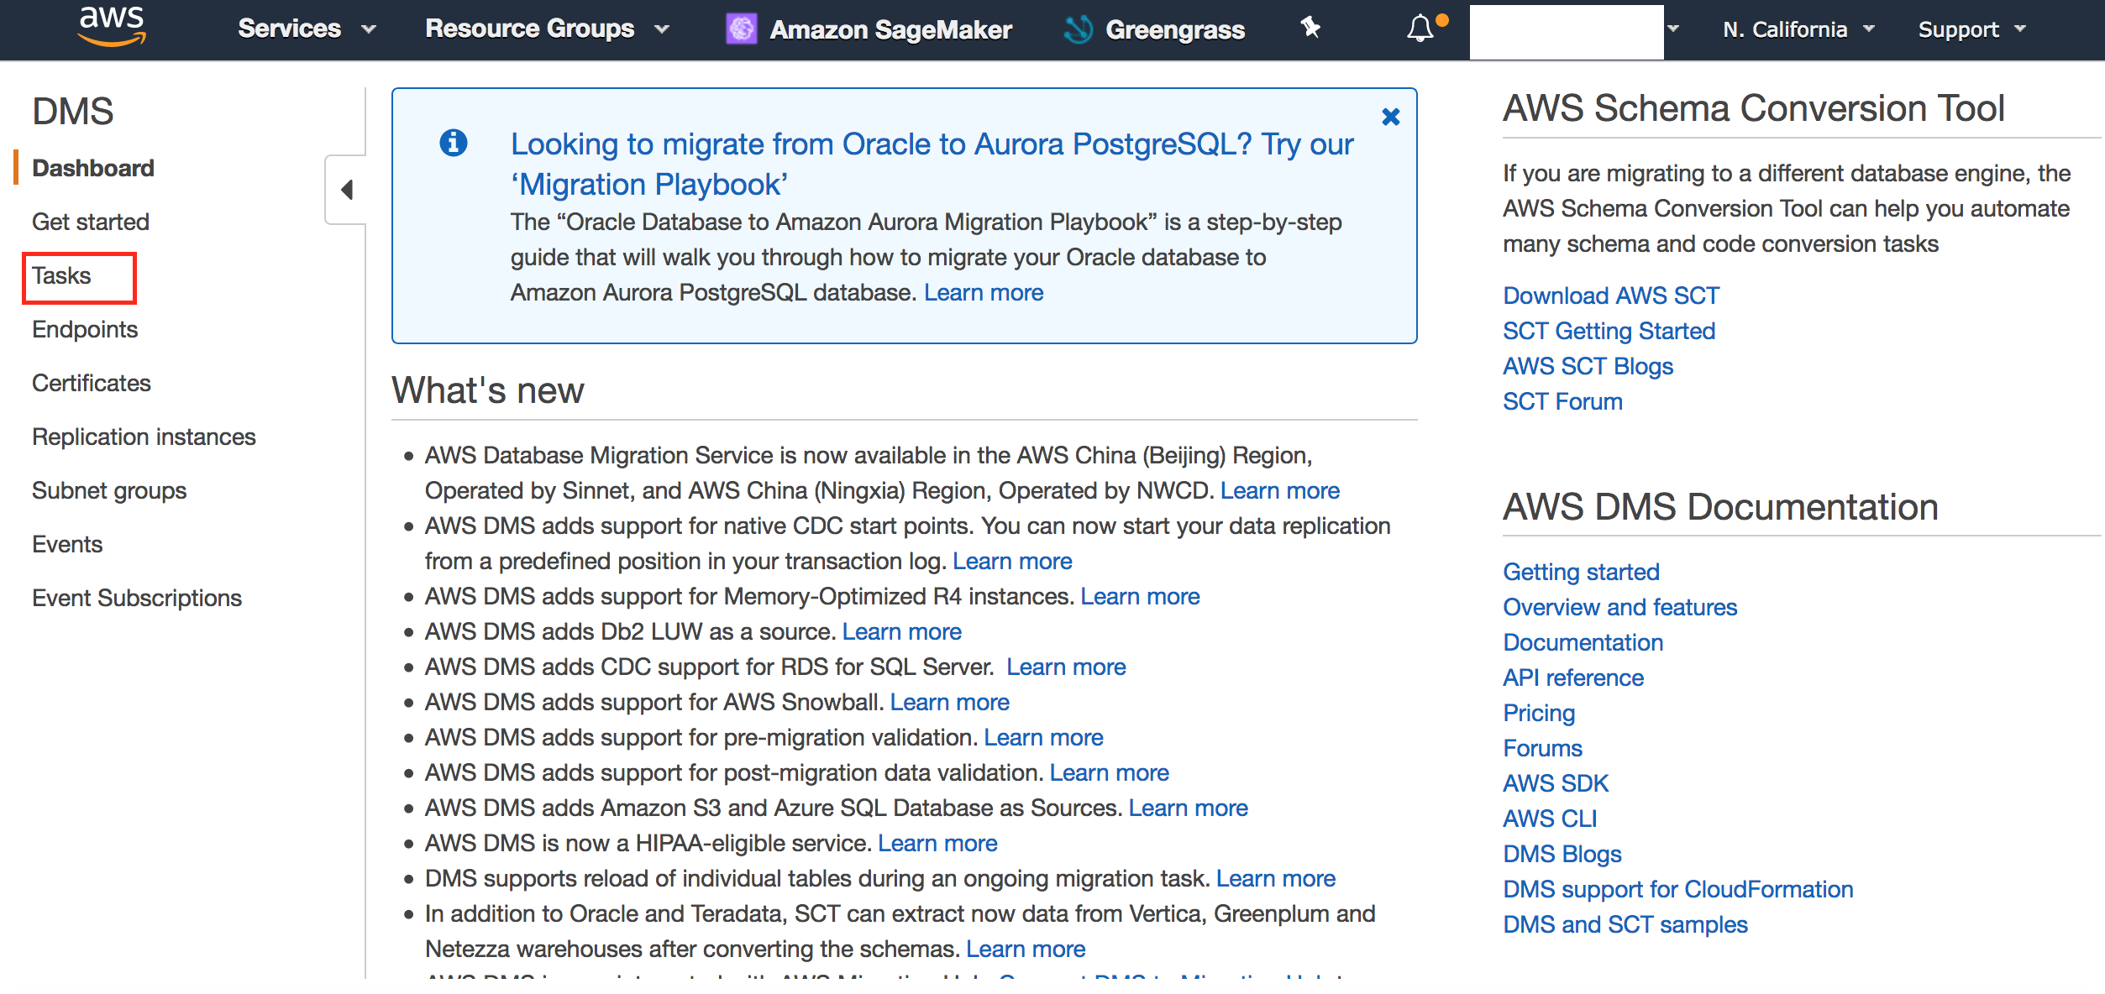Open Amazon SageMaker shortcut icon
This screenshot has width=2105, height=994.
click(x=741, y=29)
